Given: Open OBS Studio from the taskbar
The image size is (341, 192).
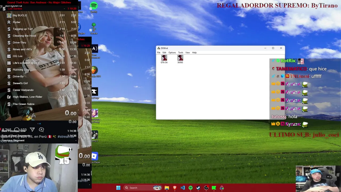Looking at the screenshot, I should (x=206, y=188).
